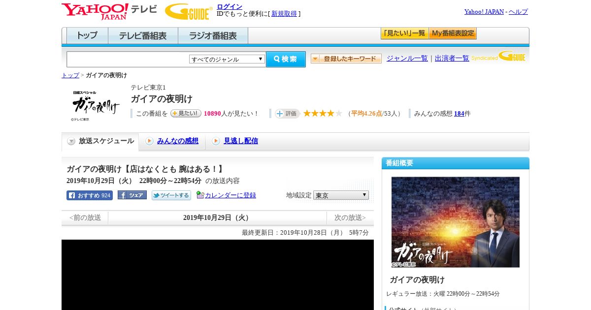Image resolution: width=591 pixels, height=310 pixels.
Task: Click the black video player area
Action: [x=218, y=275]
